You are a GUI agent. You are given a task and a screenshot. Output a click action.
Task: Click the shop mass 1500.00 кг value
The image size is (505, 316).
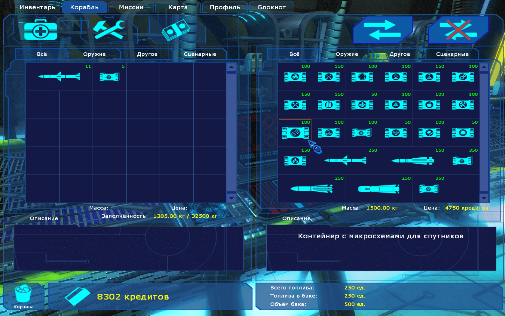point(382,208)
